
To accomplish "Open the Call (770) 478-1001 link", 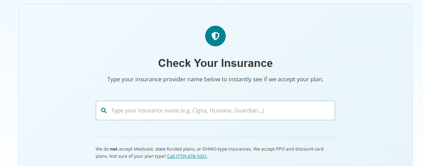I will (187, 156).
